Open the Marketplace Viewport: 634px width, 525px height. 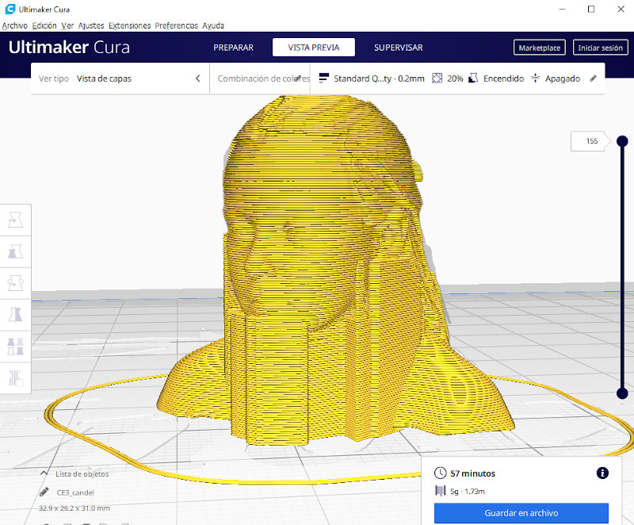540,48
